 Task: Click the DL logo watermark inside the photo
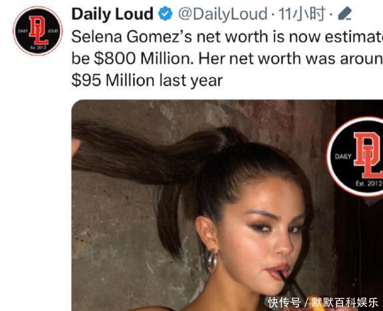point(355,156)
